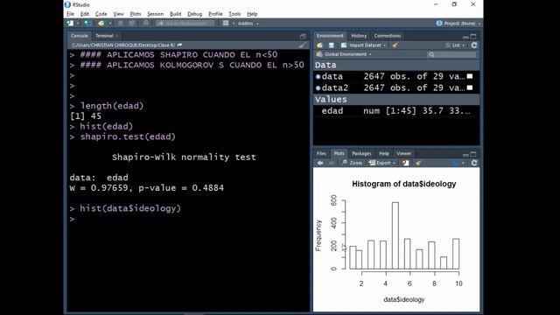
Task: Open the recent files dropdown arrow
Action: click(x=110, y=24)
